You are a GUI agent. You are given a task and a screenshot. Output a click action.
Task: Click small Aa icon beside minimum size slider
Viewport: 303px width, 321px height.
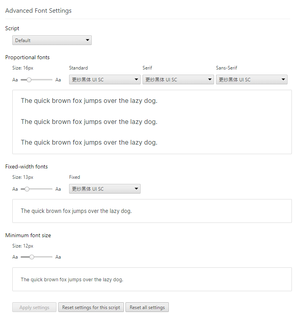click(x=15, y=257)
